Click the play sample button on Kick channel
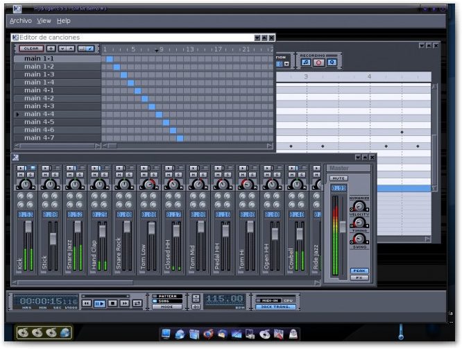 click(20, 168)
